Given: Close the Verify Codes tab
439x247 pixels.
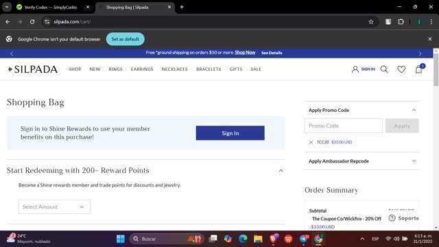Looking at the screenshot, I should pos(88,7).
